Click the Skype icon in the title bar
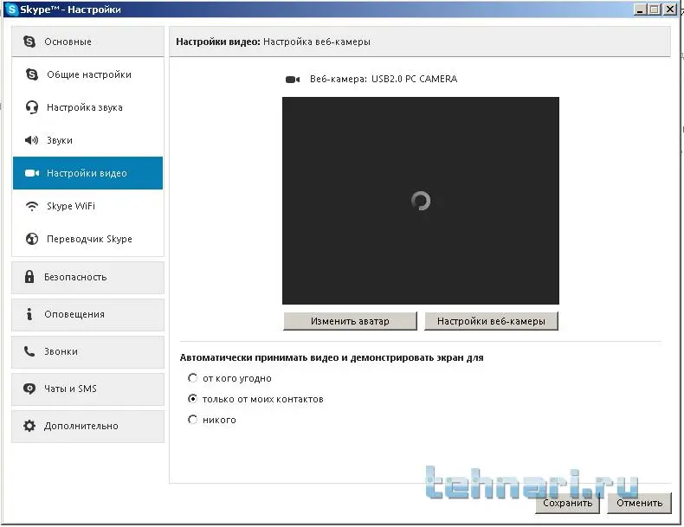 pos(12,10)
